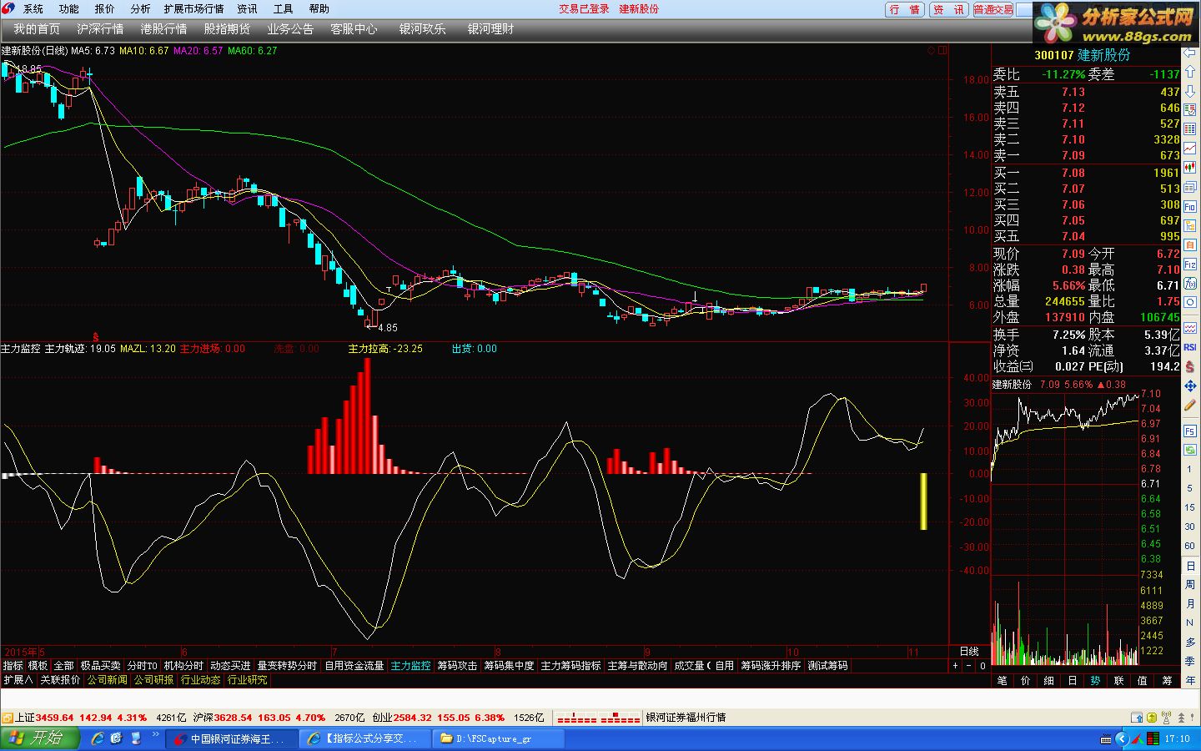Click the back arrow icon in right toolbar

(x=1190, y=52)
